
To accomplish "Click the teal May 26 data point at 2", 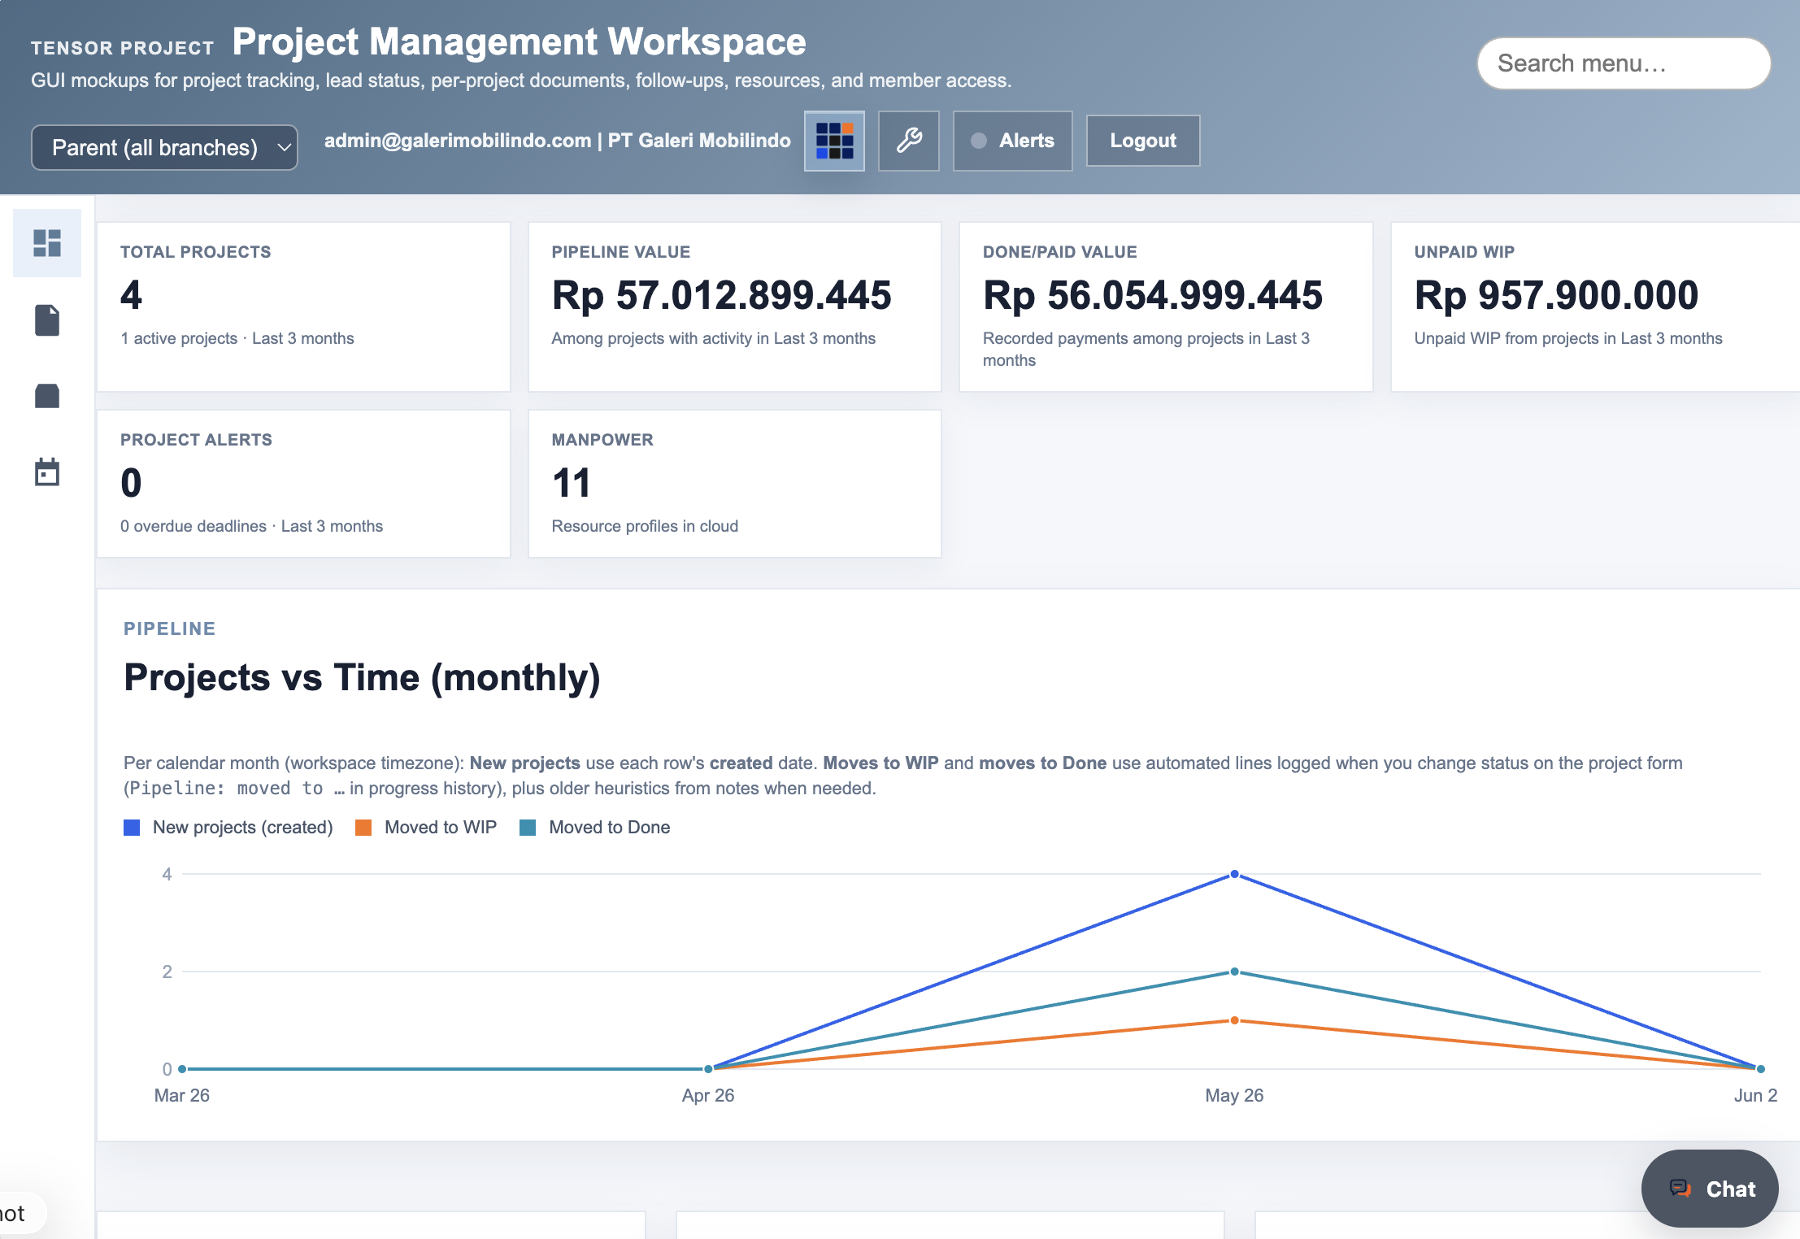I will pyautogui.click(x=1234, y=972).
